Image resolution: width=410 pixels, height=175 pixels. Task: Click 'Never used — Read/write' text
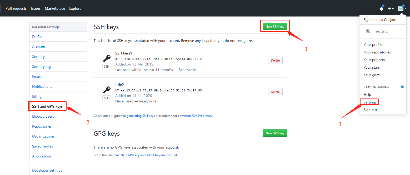136,101
